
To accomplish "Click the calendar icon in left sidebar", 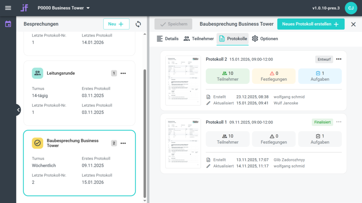I will pyautogui.click(x=8, y=24).
